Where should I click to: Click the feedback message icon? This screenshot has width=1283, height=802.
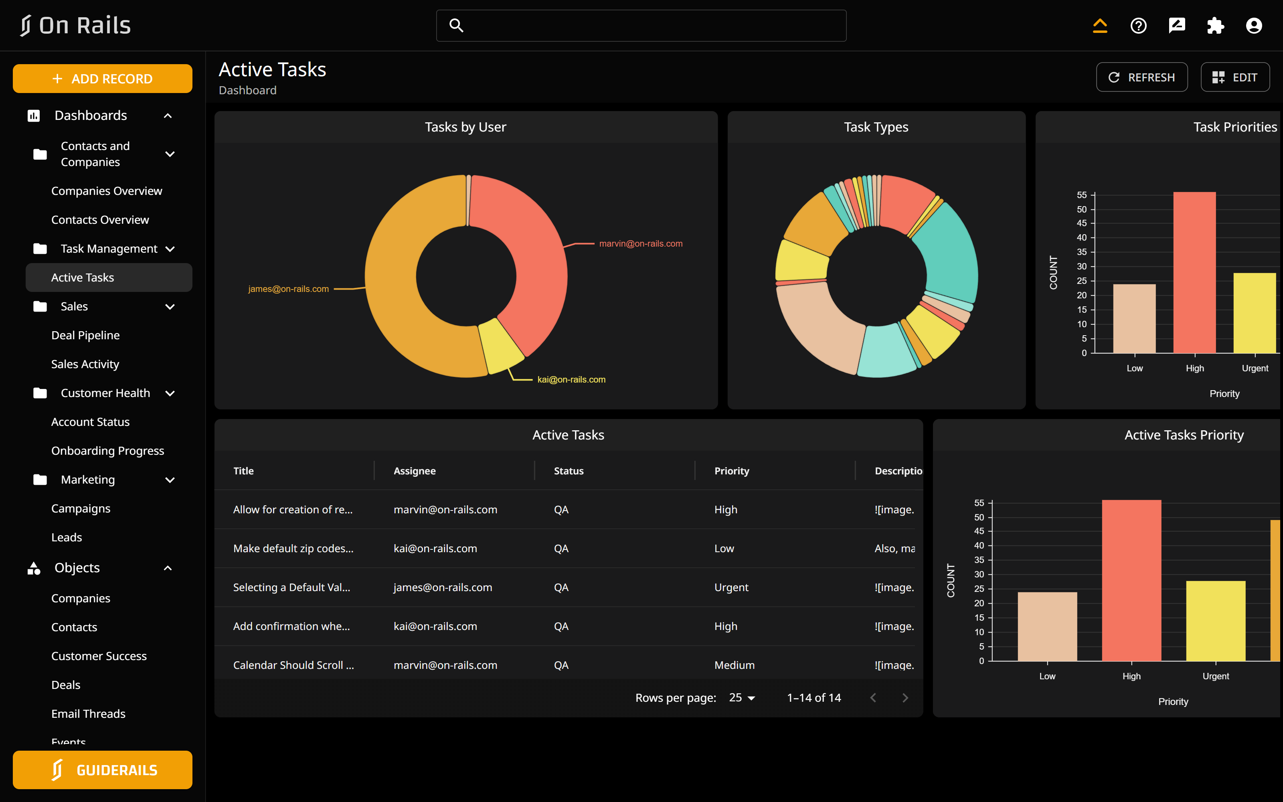click(1177, 25)
